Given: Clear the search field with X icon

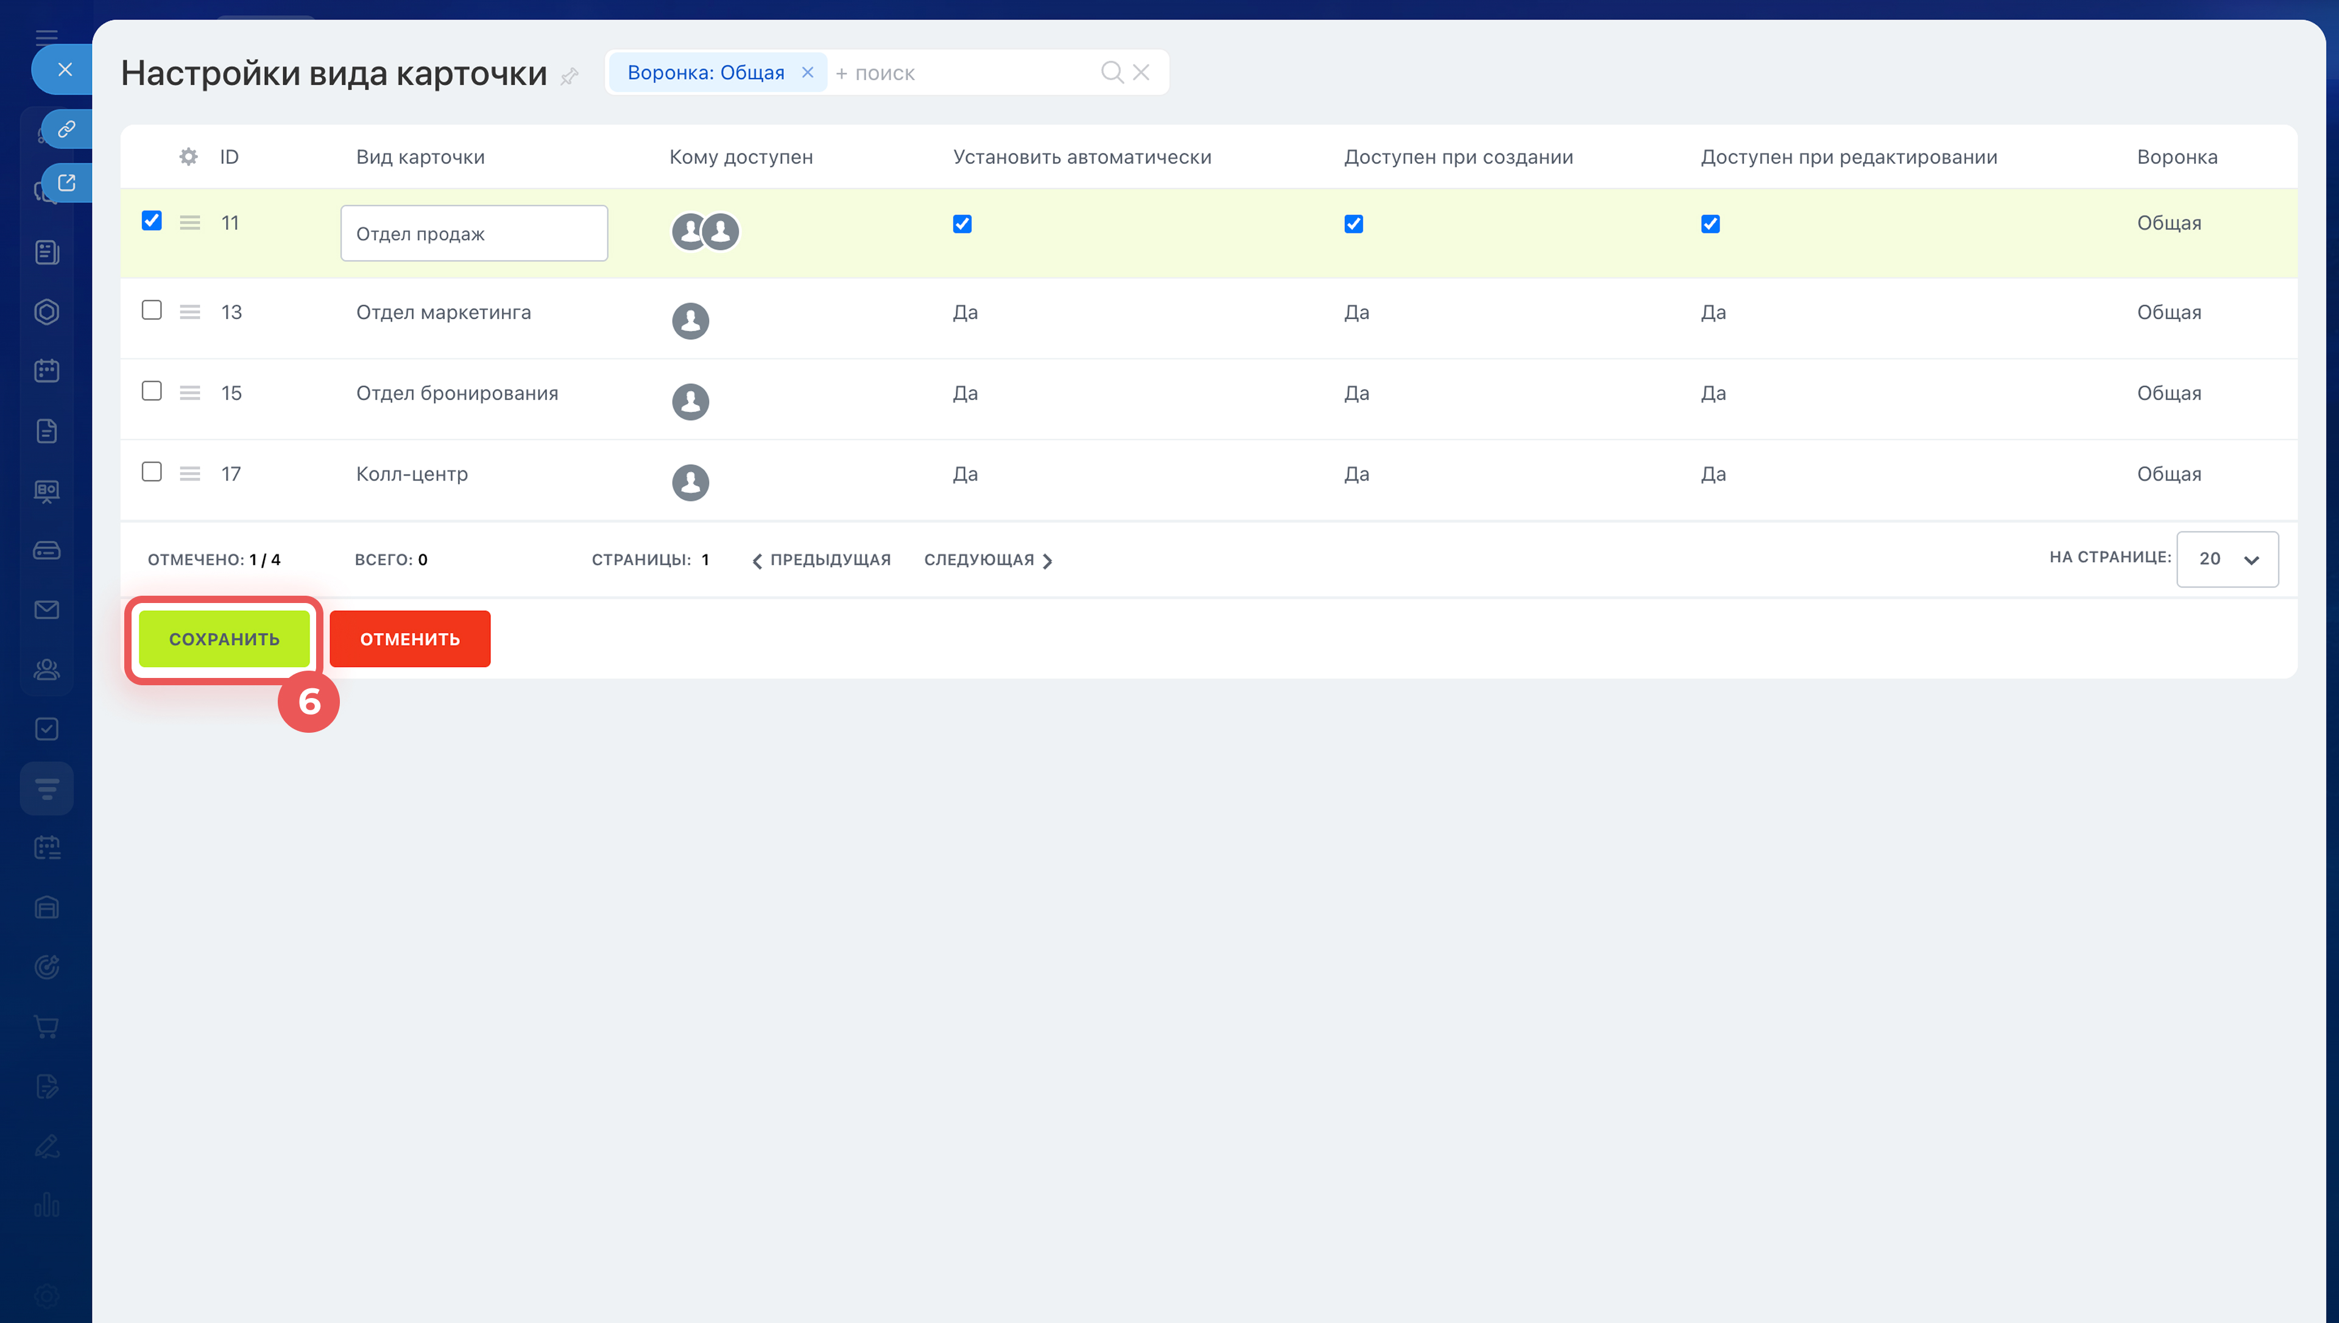Looking at the screenshot, I should pyautogui.click(x=1142, y=72).
